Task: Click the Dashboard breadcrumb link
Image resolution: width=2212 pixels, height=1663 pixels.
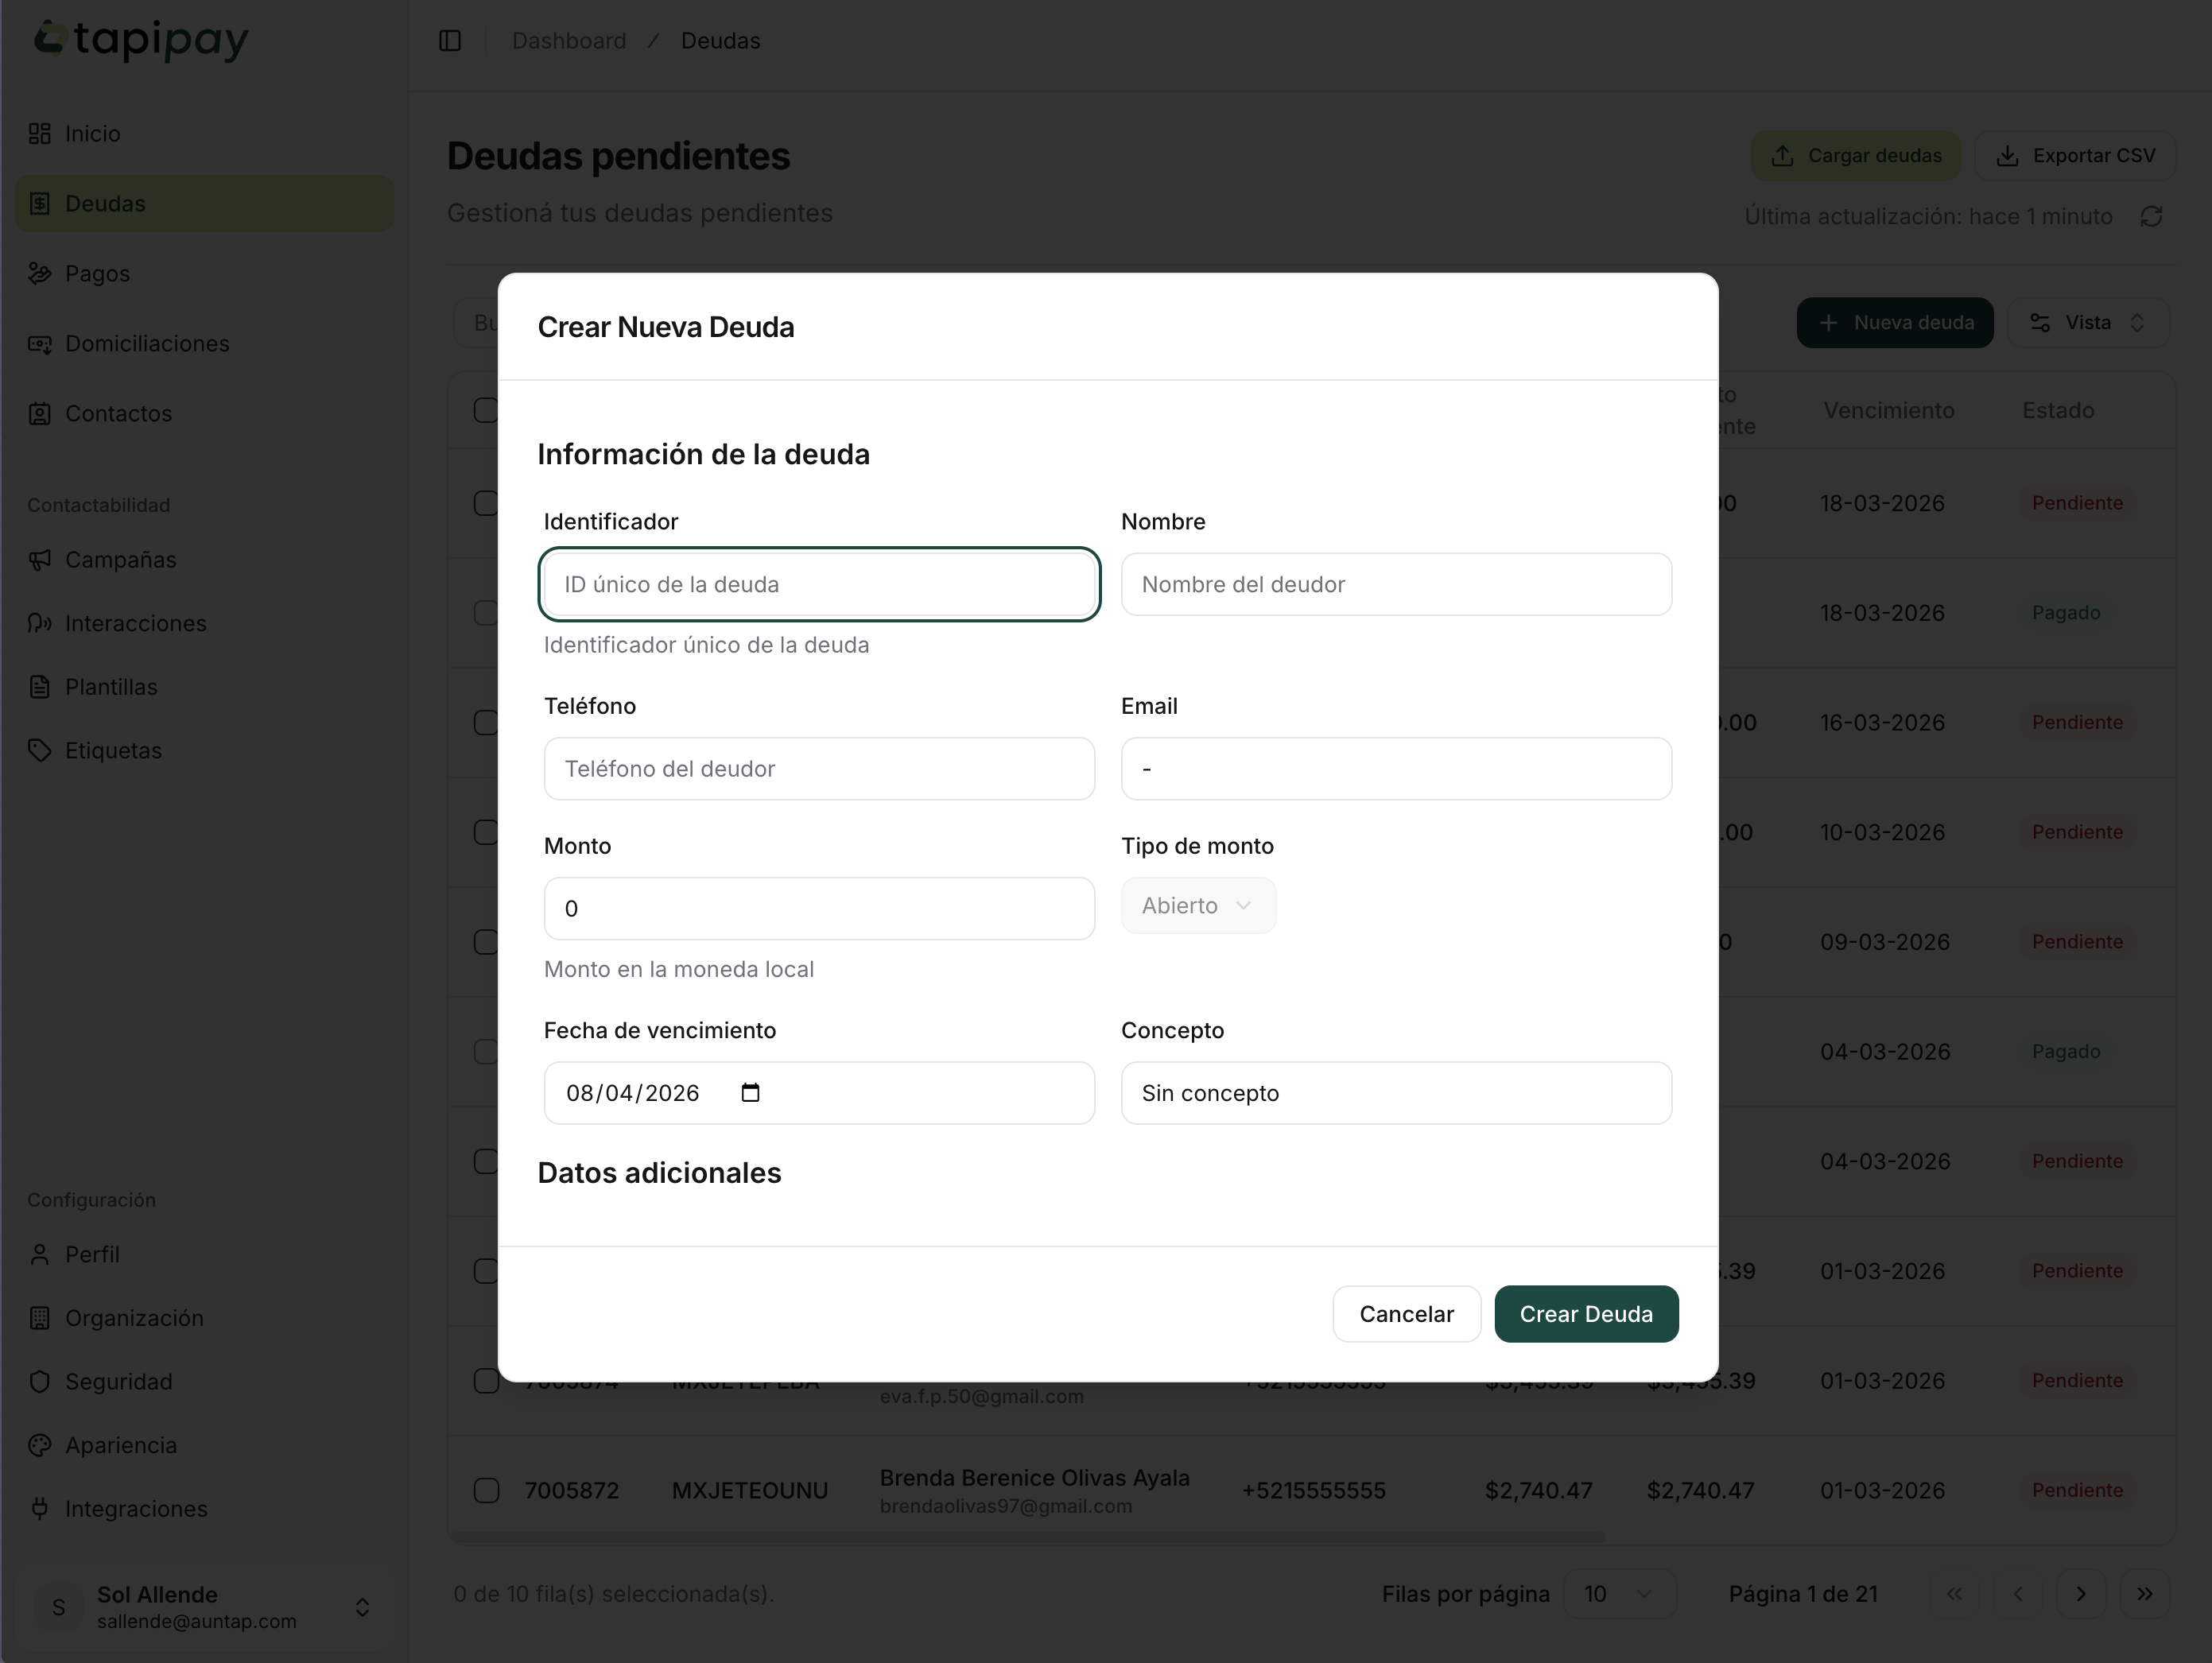Action: [568, 41]
